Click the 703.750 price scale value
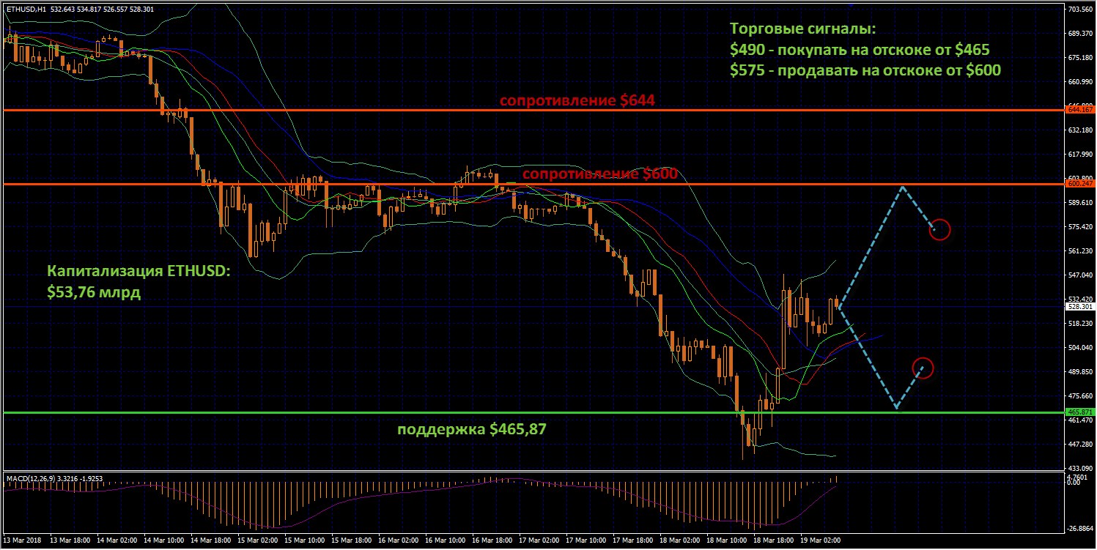Viewport: 1097px width, 550px height. tap(1080, 10)
